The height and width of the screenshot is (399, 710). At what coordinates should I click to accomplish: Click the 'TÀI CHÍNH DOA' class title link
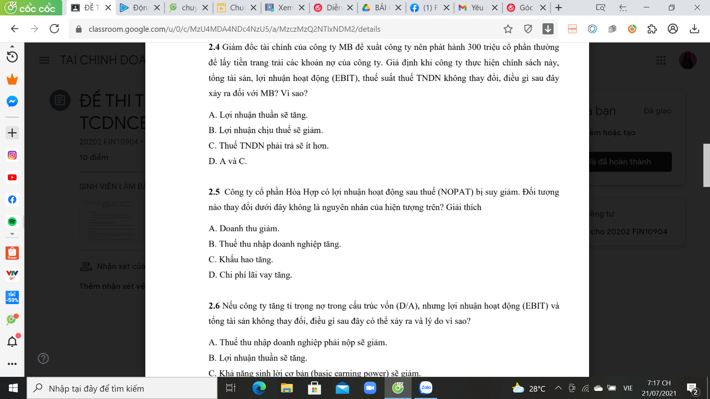click(x=102, y=60)
